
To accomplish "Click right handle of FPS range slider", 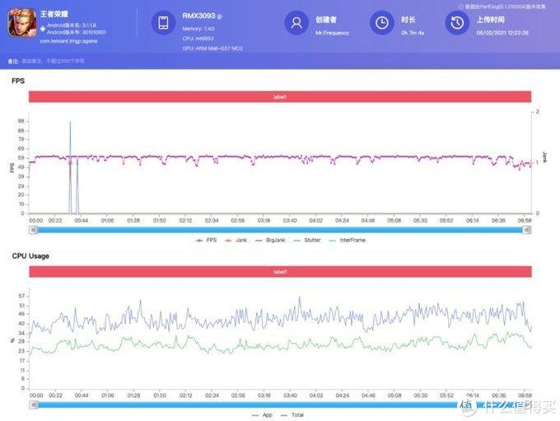I will (x=527, y=231).
